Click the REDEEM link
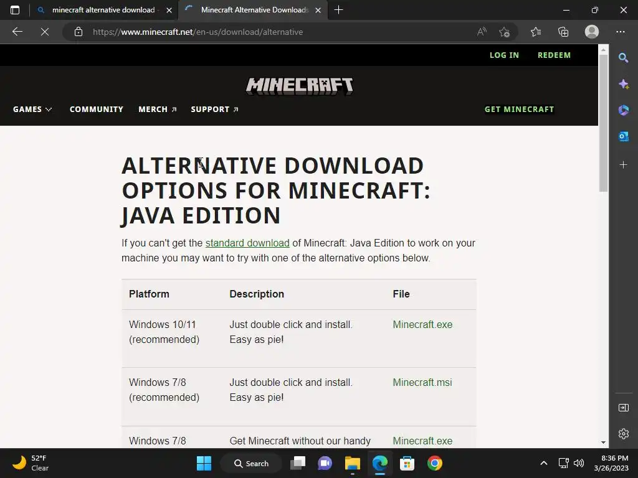 point(554,55)
